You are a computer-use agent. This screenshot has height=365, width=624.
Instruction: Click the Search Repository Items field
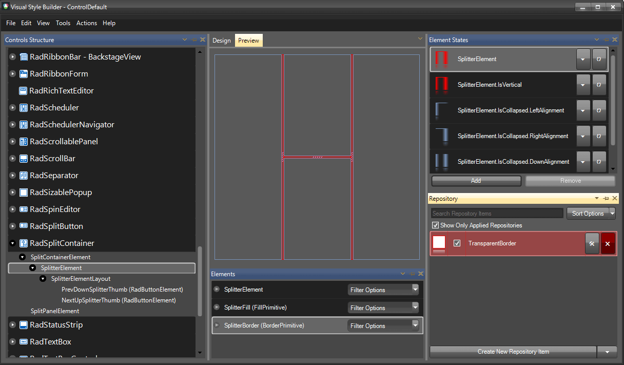click(497, 214)
